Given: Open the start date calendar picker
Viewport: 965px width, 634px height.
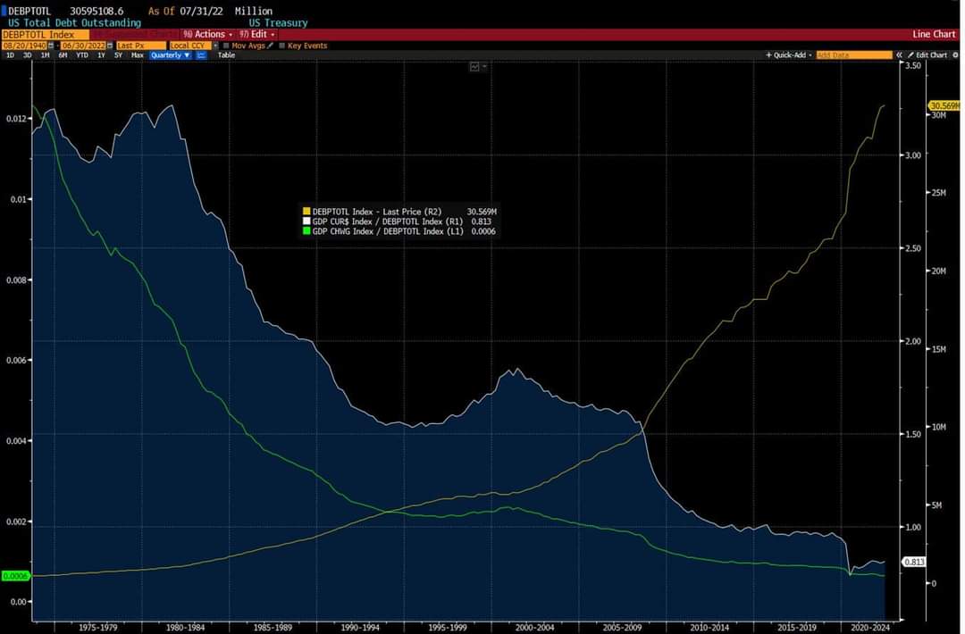Looking at the screenshot, I should (51, 46).
